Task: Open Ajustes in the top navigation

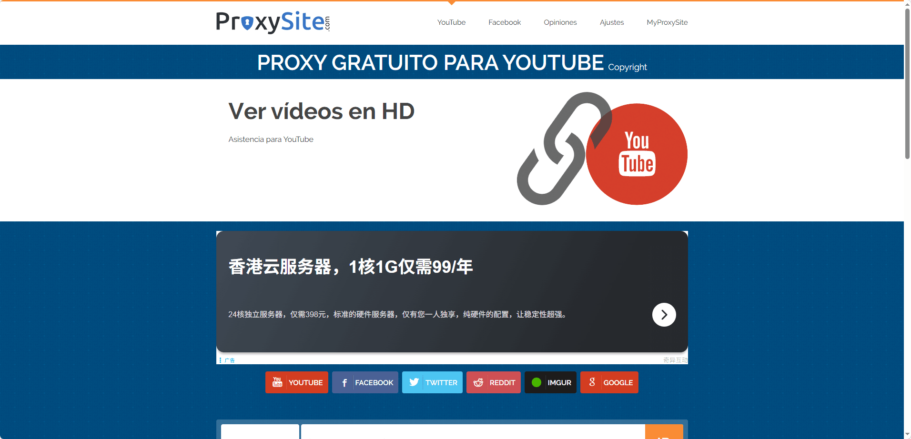Action: tap(611, 22)
